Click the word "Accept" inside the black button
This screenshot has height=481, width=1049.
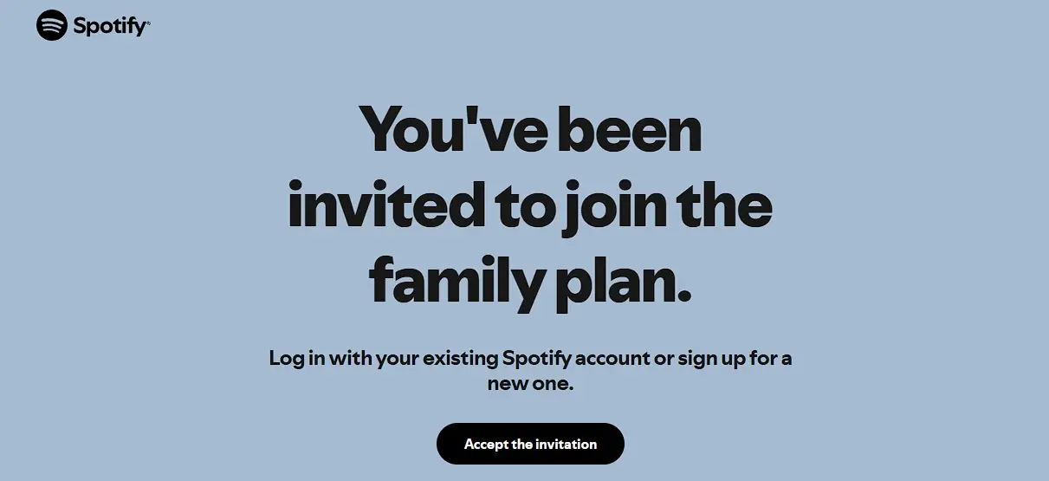[486, 445]
